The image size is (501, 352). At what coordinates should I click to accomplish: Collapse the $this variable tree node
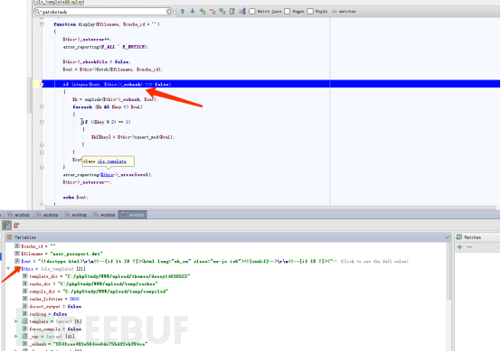(x=8, y=269)
